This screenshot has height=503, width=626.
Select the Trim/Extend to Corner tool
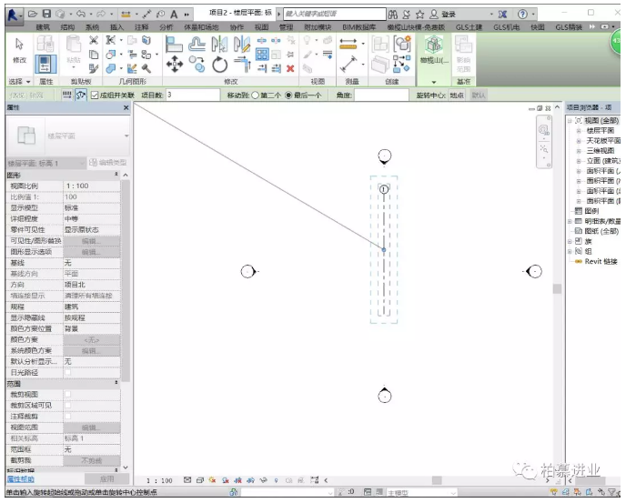coord(242,65)
